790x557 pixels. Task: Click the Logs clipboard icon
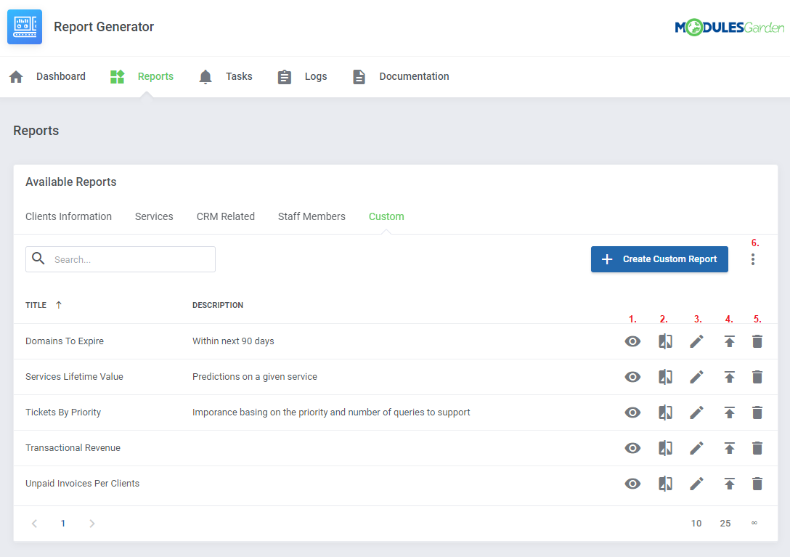pyautogui.click(x=285, y=77)
